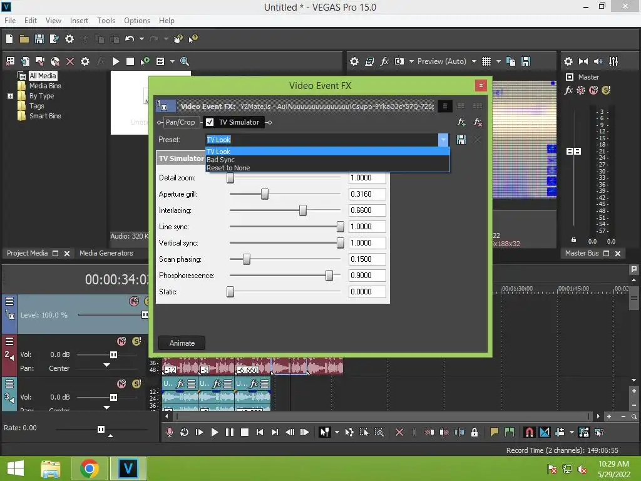Create a new project via toolbar icon

[9, 39]
